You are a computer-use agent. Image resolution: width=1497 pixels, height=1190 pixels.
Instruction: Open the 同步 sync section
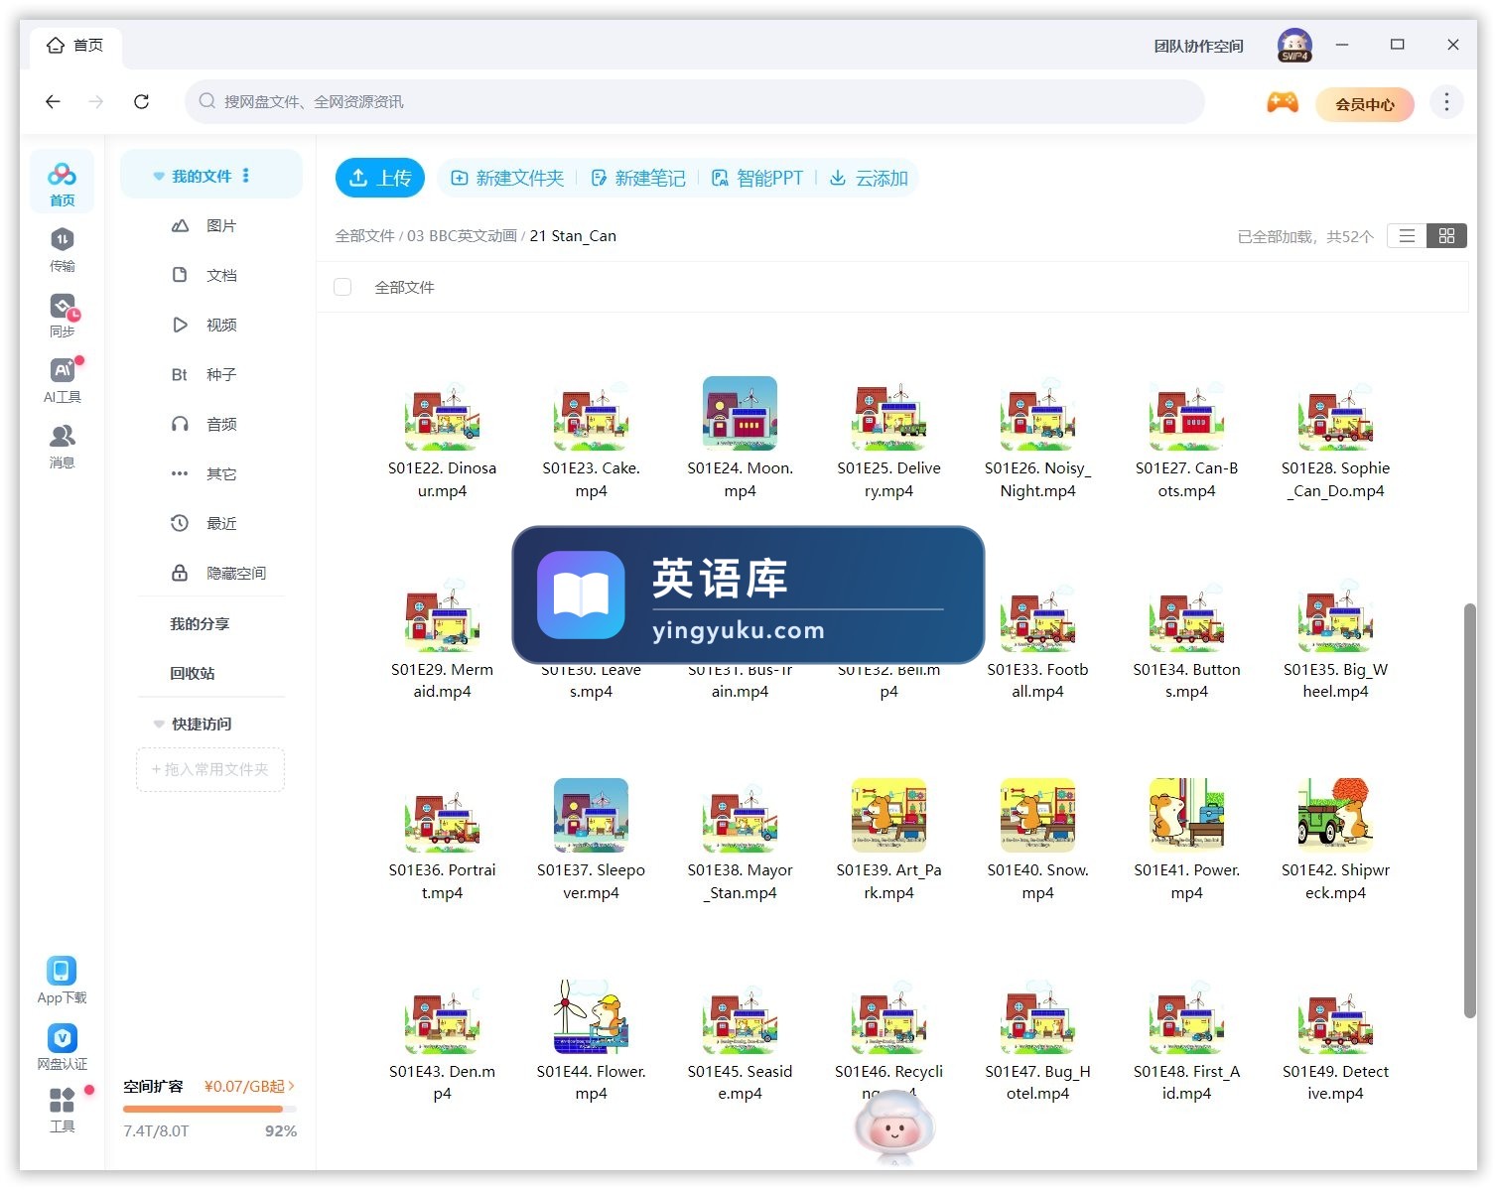(62, 316)
